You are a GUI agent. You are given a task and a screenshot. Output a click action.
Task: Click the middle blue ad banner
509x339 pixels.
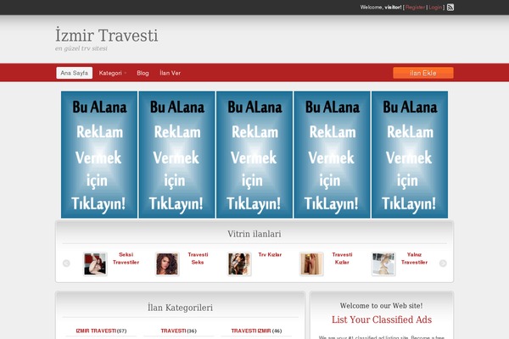[255, 154]
